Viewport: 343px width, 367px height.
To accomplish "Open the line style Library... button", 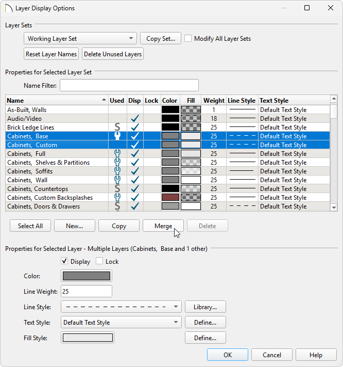I will pos(205,307).
